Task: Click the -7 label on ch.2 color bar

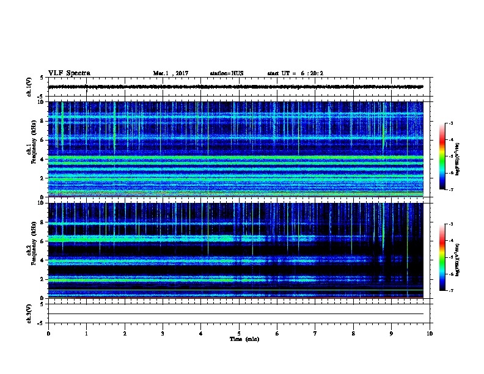Action: click(x=450, y=290)
